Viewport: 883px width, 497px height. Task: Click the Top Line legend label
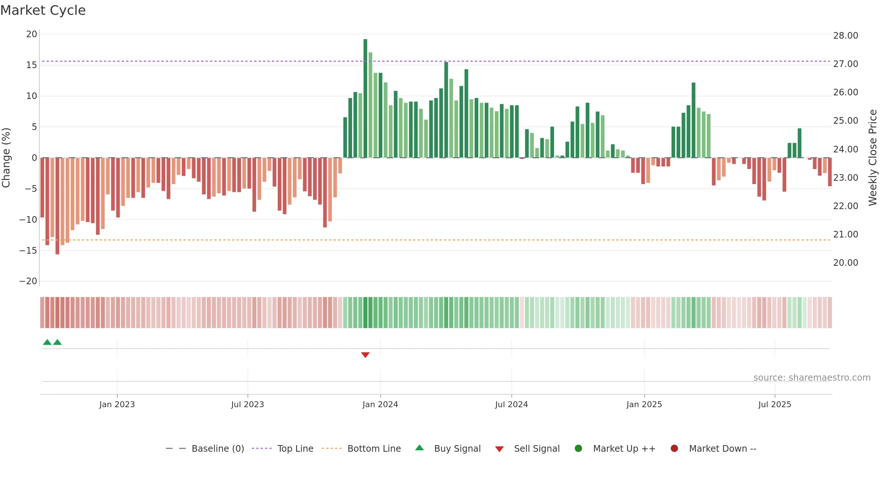click(x=295, y=449)
